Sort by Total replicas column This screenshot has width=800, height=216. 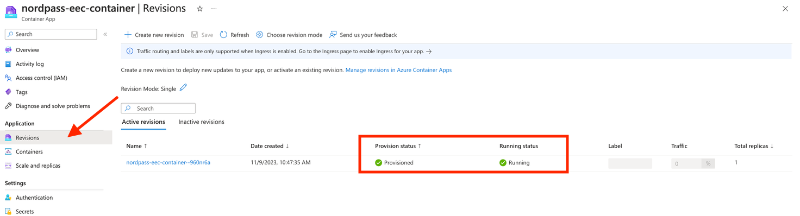[754, 146]
